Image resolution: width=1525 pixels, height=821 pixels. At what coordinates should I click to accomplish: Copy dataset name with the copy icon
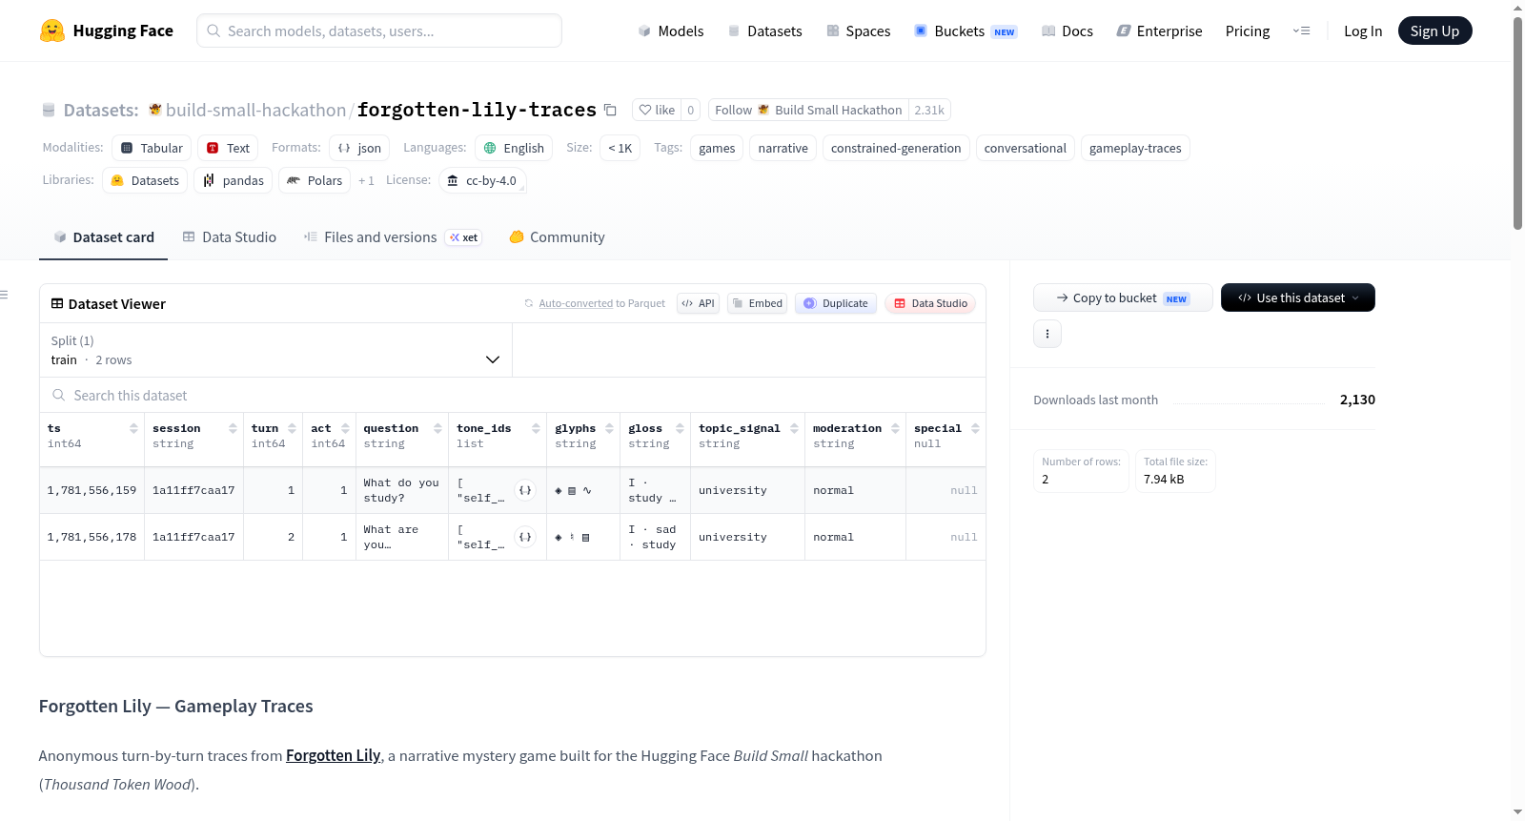(610, 111)
